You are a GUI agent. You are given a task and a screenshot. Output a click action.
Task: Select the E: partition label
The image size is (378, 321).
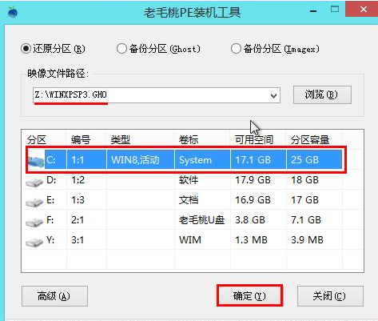[50, 200]
